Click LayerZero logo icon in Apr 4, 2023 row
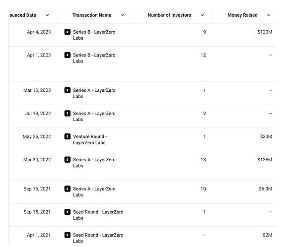 (x=68, y=32)
